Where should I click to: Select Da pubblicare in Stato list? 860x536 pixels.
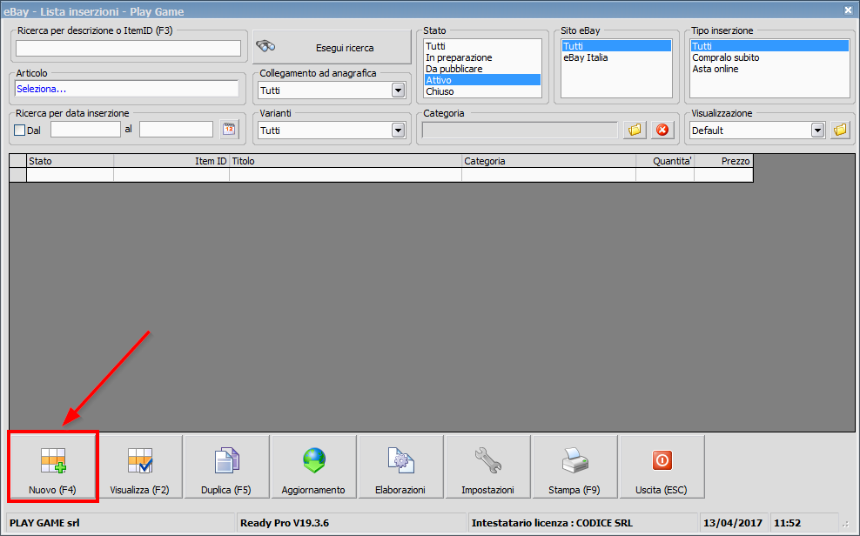coord(482,69)
